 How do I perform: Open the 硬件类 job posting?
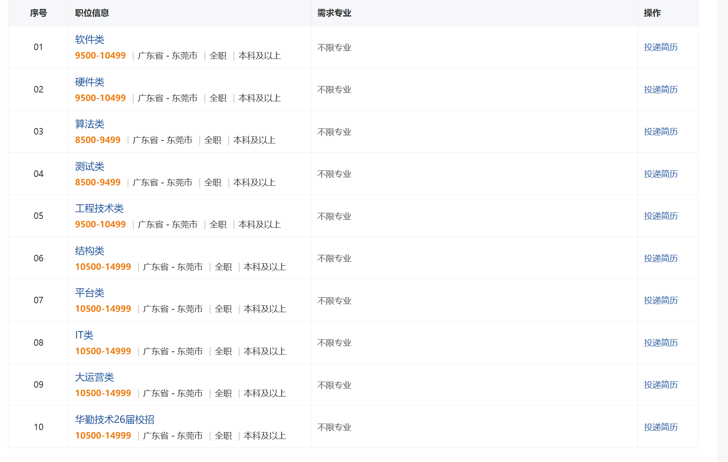tap(90, 82)
